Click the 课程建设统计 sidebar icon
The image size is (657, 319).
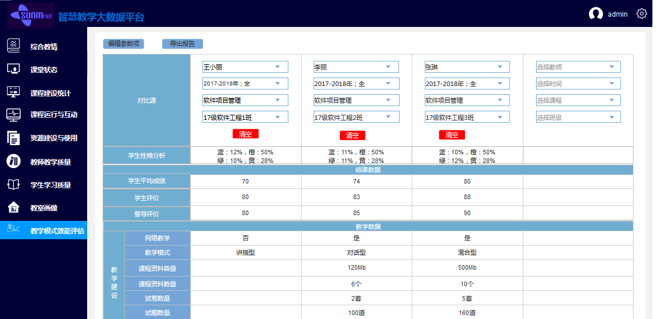pyautogui.click(x=13, y=92)
